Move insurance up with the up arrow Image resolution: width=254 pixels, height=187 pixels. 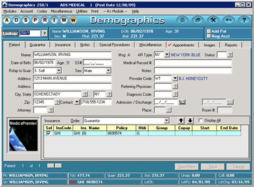tap(181, 120)
